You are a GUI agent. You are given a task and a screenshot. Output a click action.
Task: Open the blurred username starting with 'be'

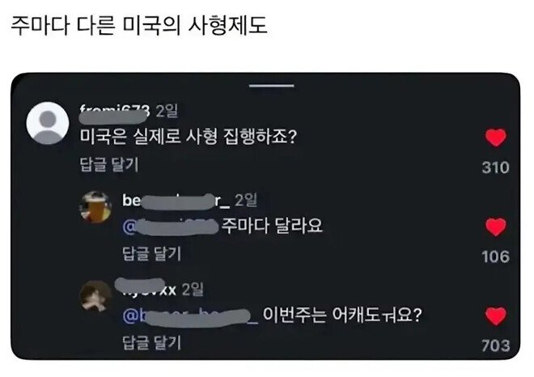click(176, 201)
